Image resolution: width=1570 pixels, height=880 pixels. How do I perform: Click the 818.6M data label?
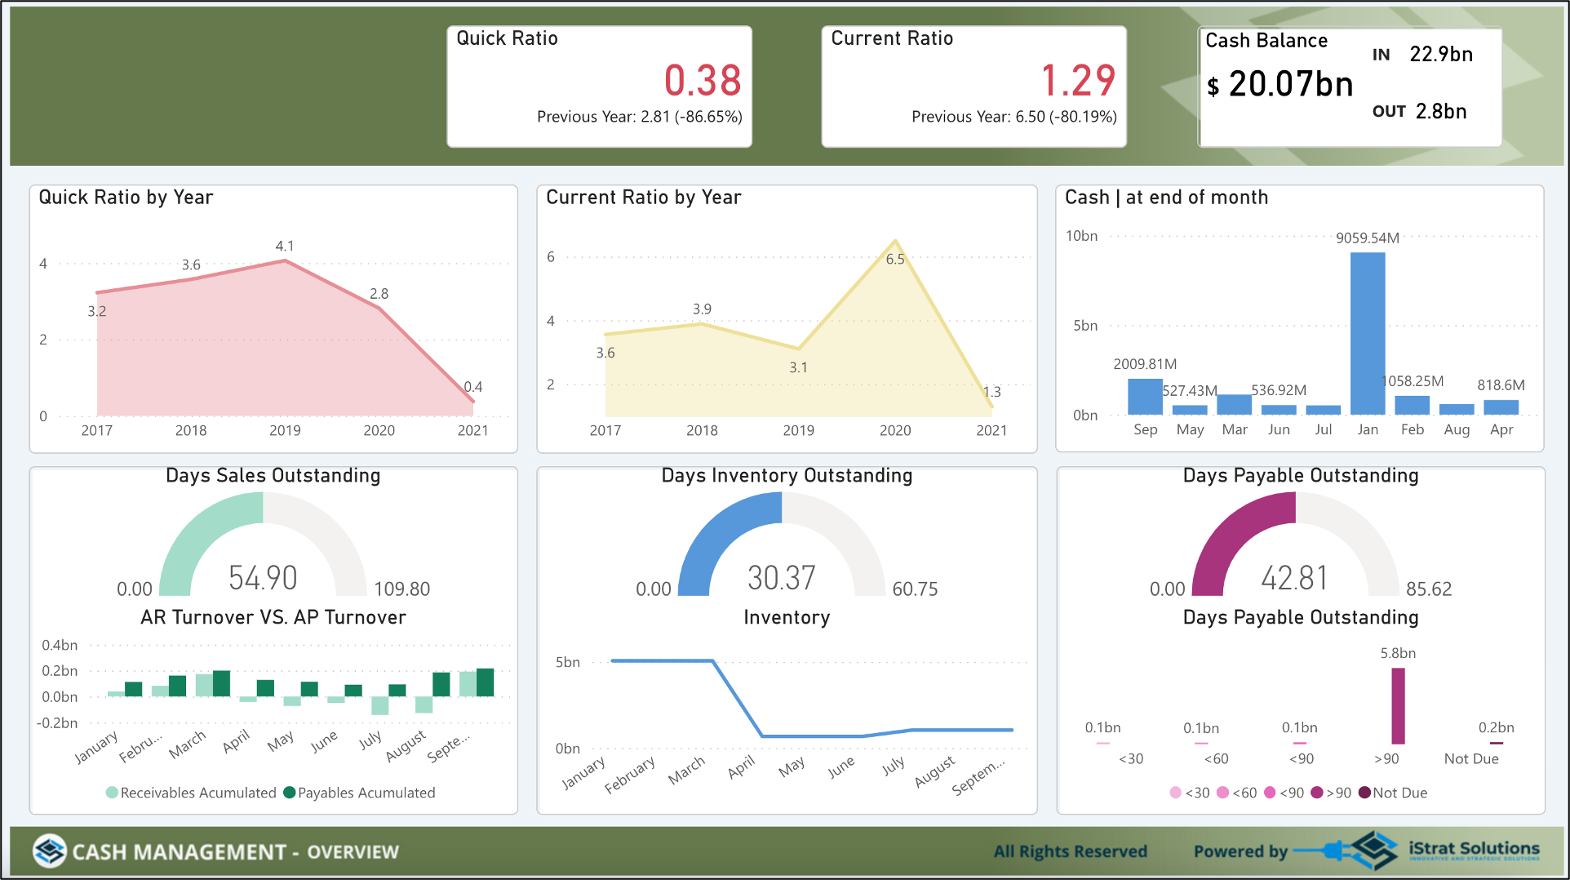[x=1501, y=385]
